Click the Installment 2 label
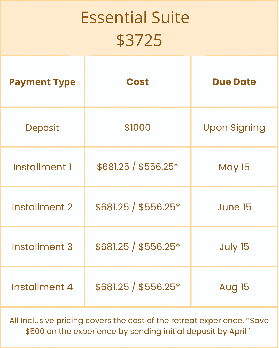279x348 pixels. 42,207
